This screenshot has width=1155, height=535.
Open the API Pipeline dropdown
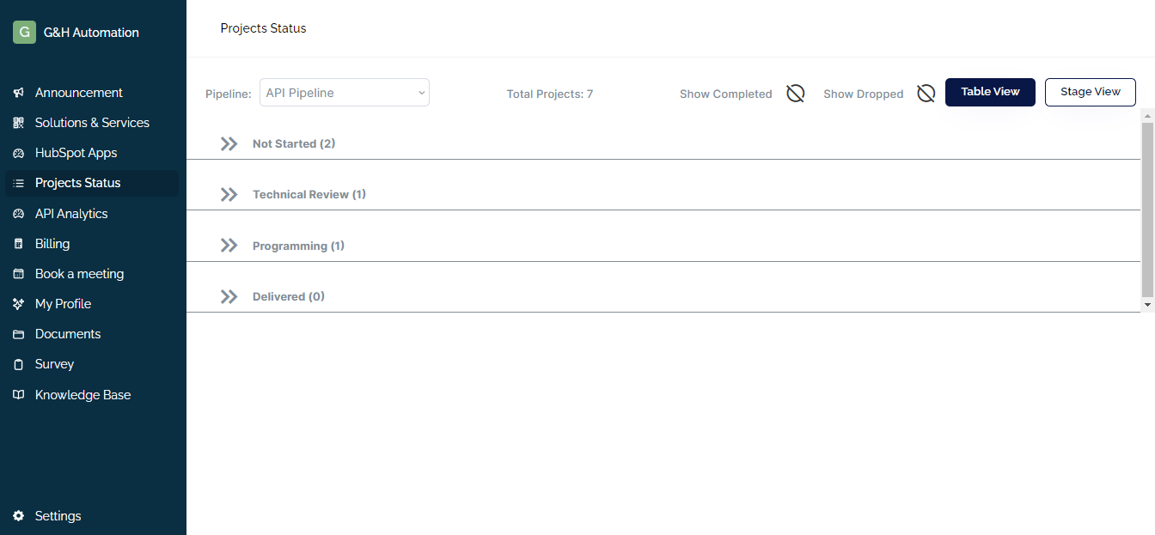tap(344, 93)
